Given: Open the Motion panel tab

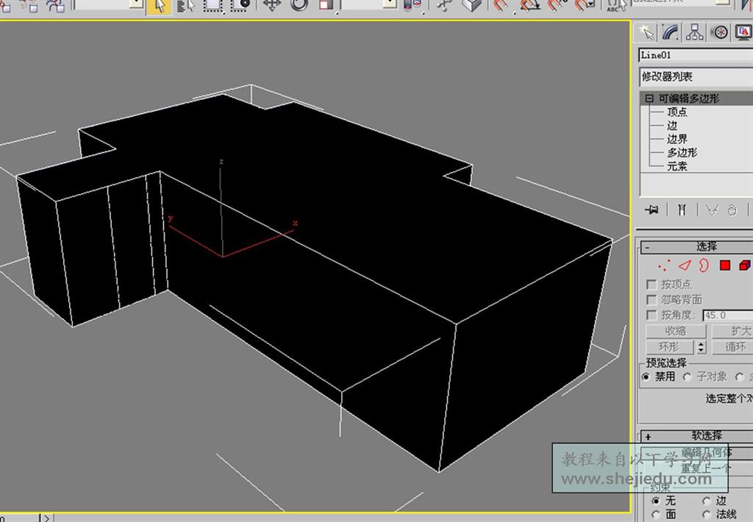Looking at the screenshot, I should 720,32.
